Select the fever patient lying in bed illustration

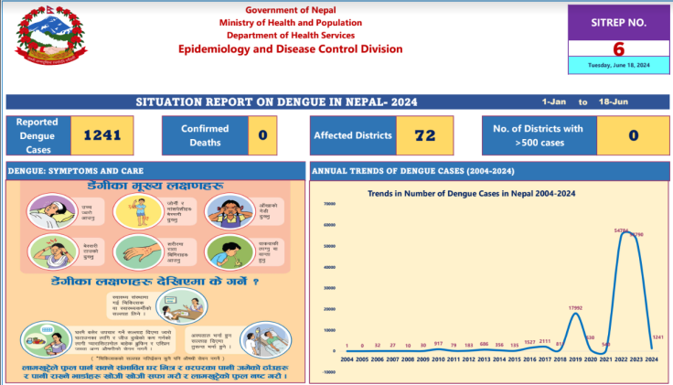(52, 211)
